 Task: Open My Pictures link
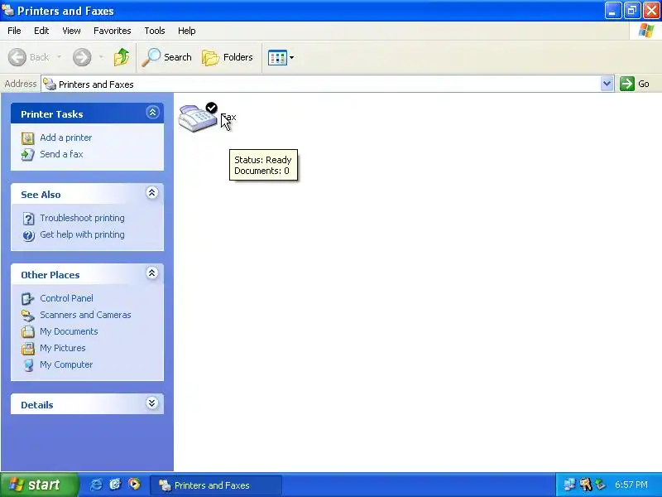click(63, 348)
